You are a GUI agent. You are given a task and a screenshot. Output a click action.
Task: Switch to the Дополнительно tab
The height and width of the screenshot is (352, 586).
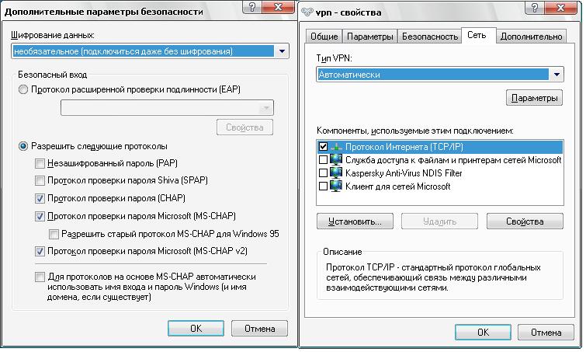point(531,37)
